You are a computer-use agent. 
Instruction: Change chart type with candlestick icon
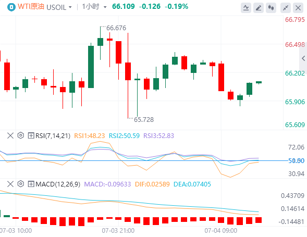tap(271, 8)
